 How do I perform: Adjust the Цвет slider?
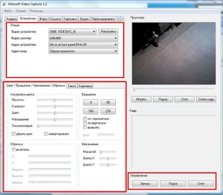55,113
